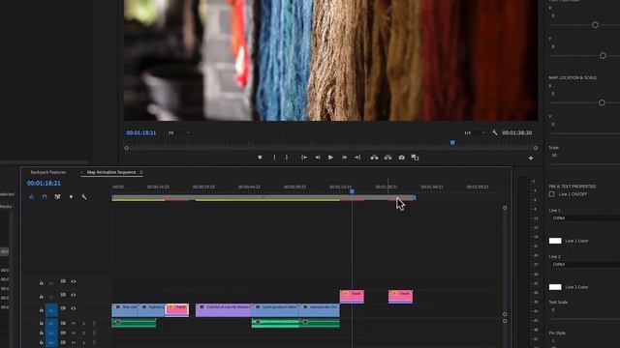
Task: Check the Line 1 ON/OFF checkbox
Action: click(x=551, y=194)
